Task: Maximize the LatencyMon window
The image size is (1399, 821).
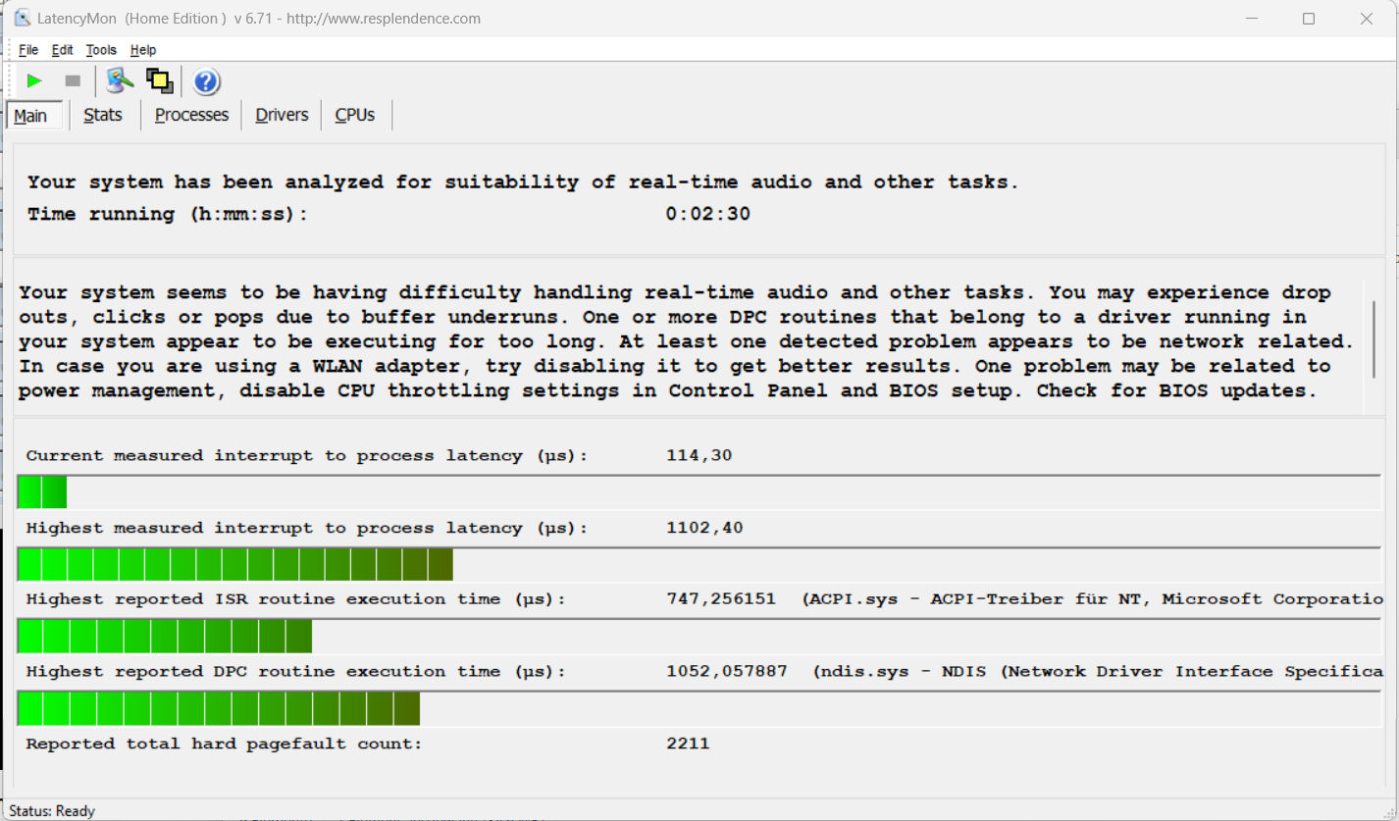Action: point(1309,19)
